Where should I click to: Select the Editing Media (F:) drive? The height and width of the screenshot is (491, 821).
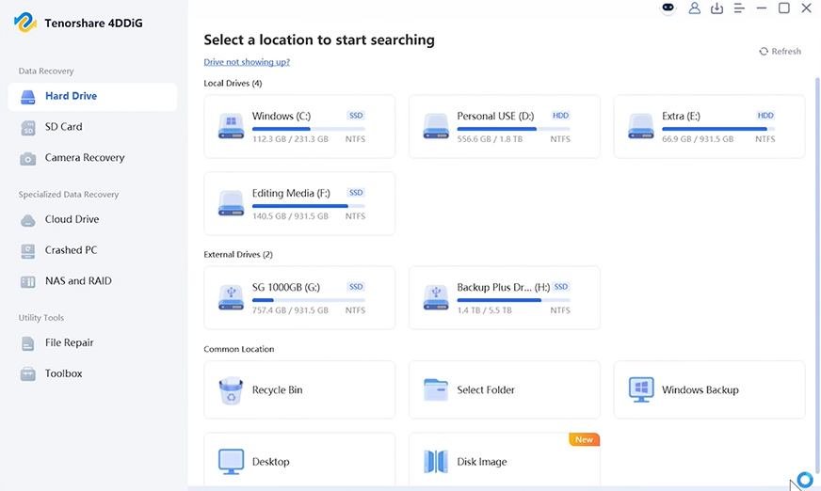click(x=299, y=203)
